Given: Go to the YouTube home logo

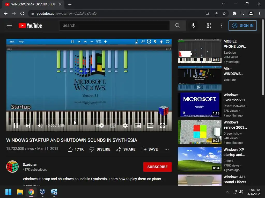Looking at the screenshot, I should pos(30,26).
